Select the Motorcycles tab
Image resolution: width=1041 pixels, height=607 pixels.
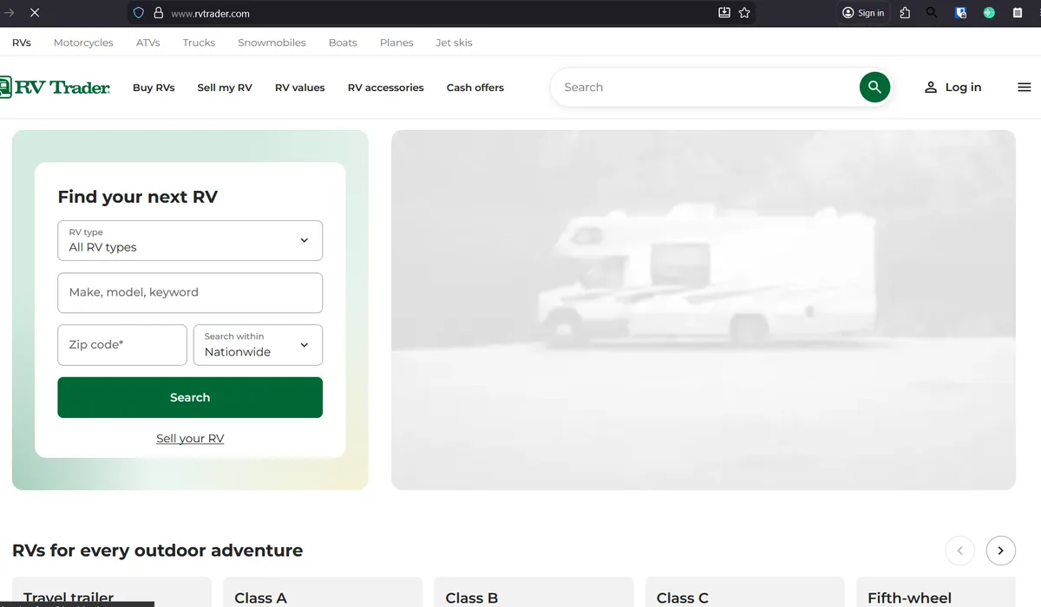coord(83,42)
